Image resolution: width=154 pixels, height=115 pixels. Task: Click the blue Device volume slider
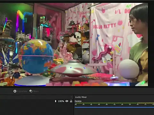pyautogui.click(x=114, y=107)
